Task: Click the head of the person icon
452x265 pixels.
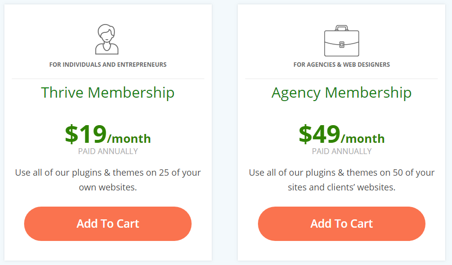Action: [107, 33]
